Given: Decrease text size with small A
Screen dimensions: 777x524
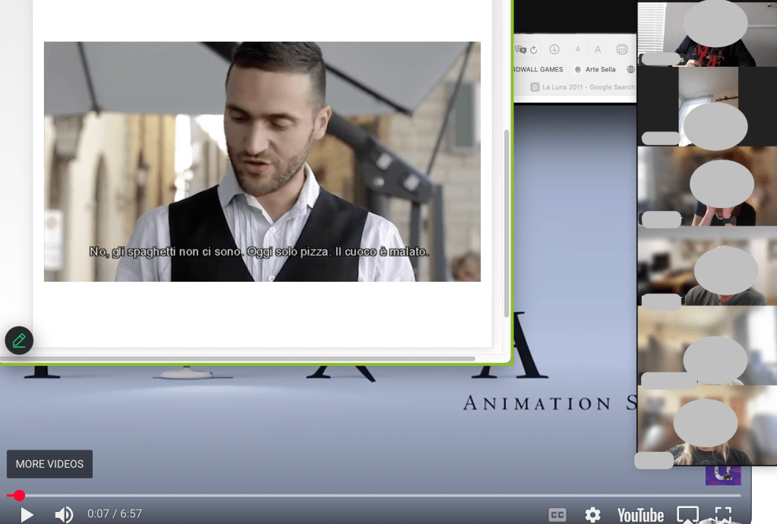Looking at the screenshot, I should [x=578, y=49].
